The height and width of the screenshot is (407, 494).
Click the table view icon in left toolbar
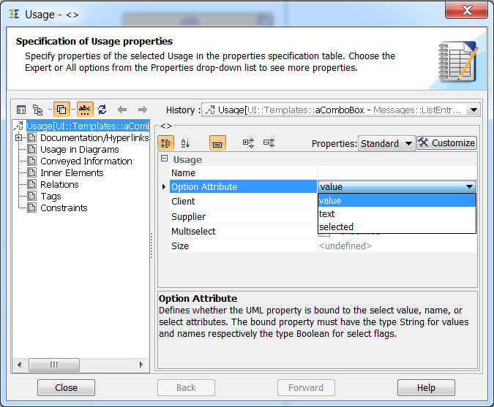(21, 110)
